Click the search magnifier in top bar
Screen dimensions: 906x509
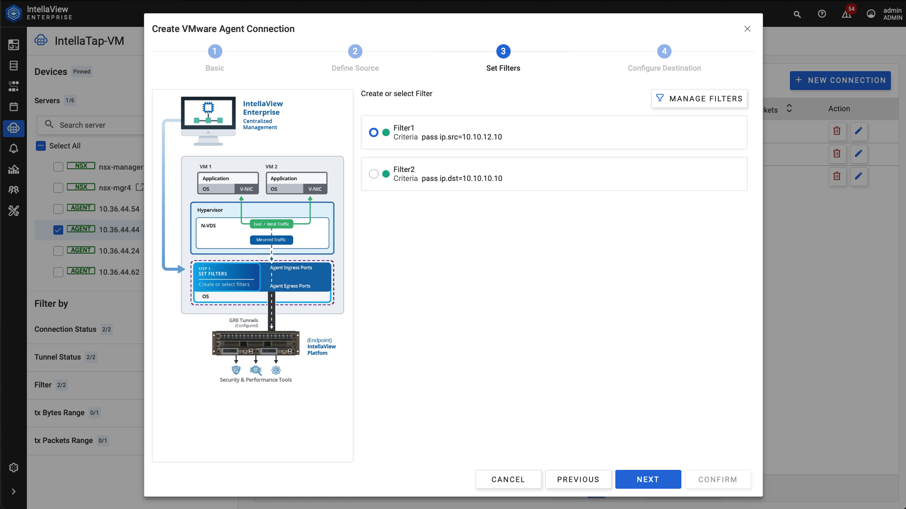click(797, 14)
